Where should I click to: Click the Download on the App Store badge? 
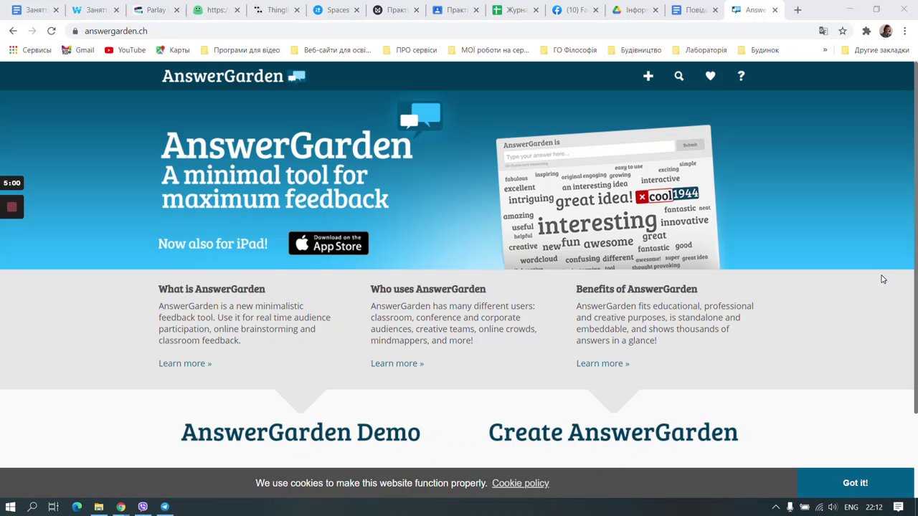tap(328, 243)
